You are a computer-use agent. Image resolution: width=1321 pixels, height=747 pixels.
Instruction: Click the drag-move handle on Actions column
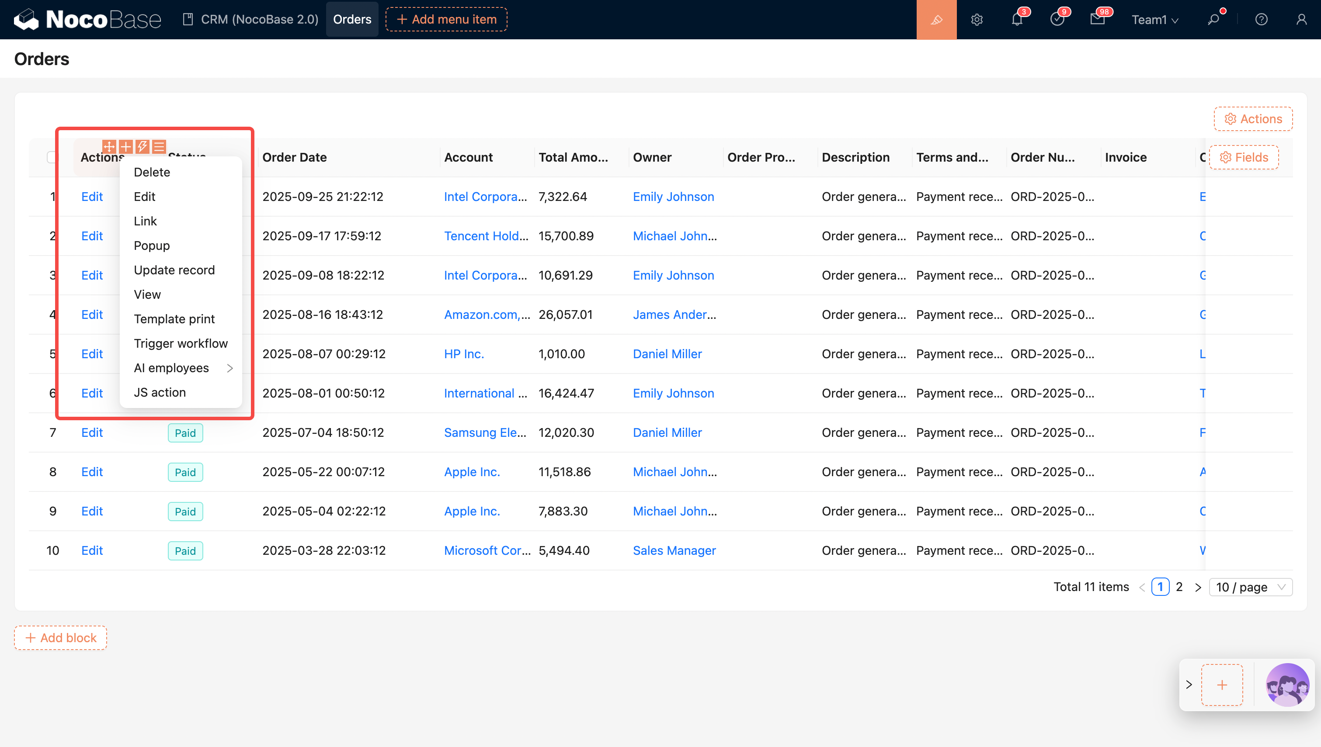(x=109, y=147)
